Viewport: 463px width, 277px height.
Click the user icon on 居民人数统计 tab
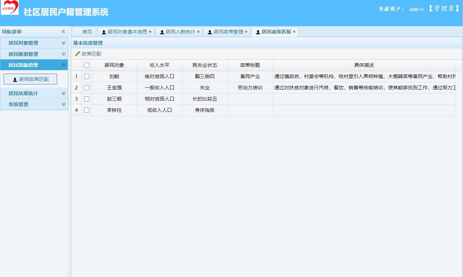click(x=162, y=31)
